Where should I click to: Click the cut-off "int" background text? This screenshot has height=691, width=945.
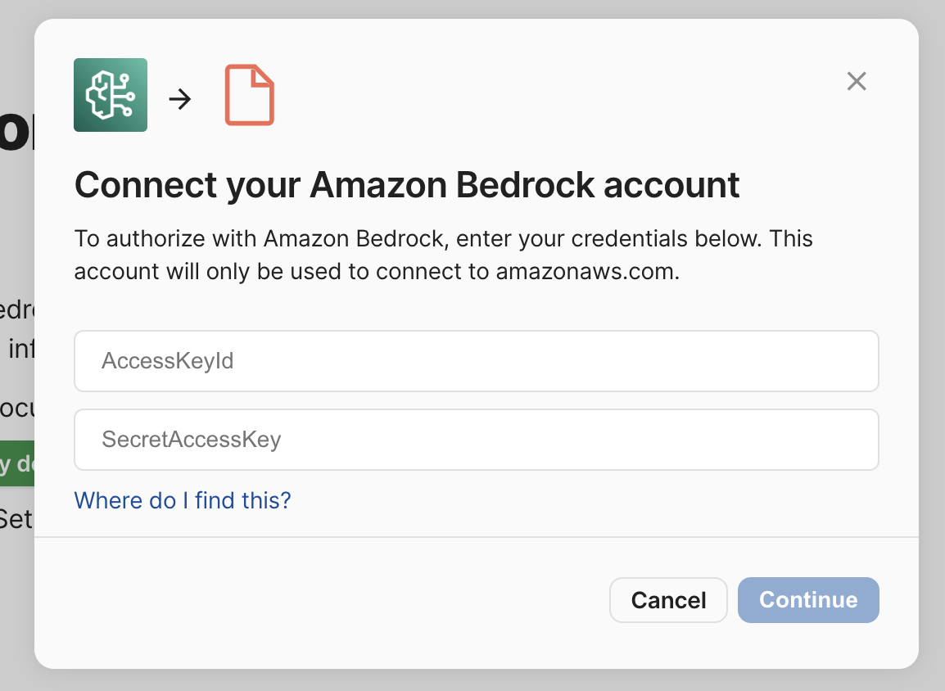click(20, 350)
